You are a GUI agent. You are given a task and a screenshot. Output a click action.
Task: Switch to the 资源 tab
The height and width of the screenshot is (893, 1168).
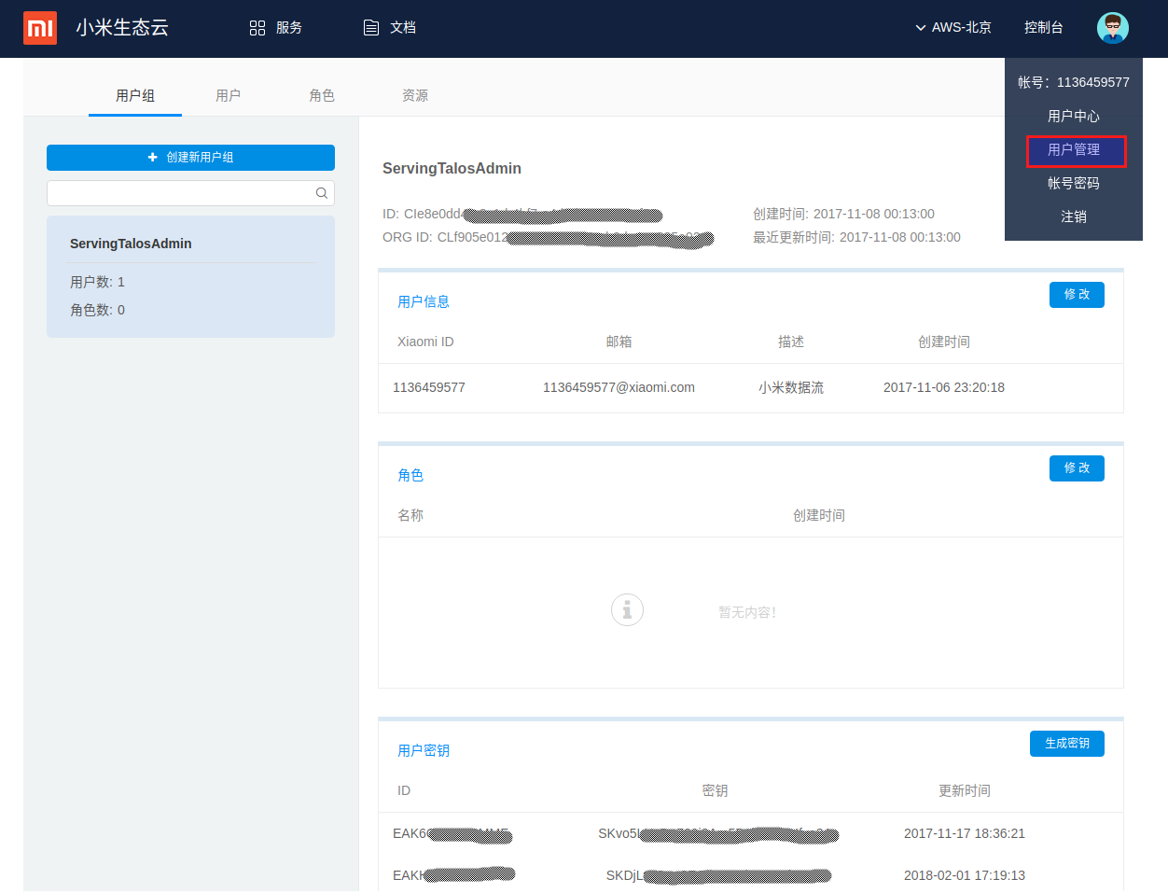pos(415,95)
